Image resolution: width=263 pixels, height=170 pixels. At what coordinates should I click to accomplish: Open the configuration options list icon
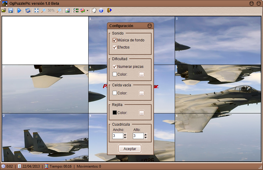[x=76, y=10]
